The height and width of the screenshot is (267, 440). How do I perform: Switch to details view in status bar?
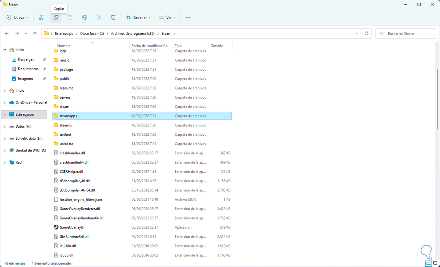click(429, 263)
